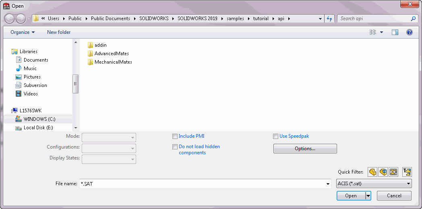Click the Options... button

click(x=305, y=149)
